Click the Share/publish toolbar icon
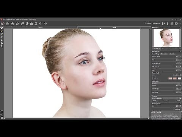This screenshot has height=137, width=182. coord(22,24)
